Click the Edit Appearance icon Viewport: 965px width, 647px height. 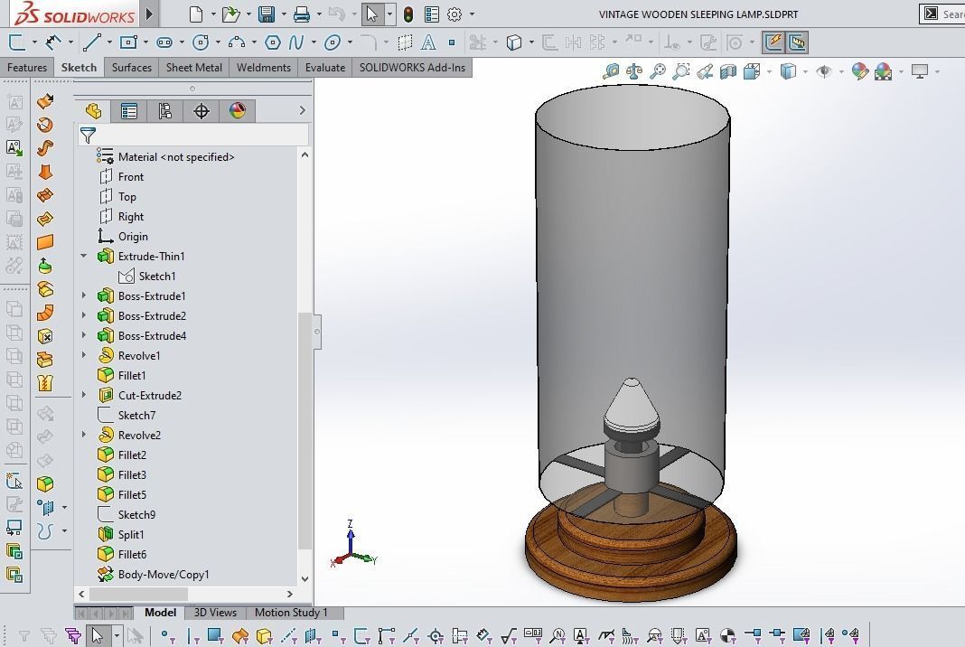click(x=860, y=71)
